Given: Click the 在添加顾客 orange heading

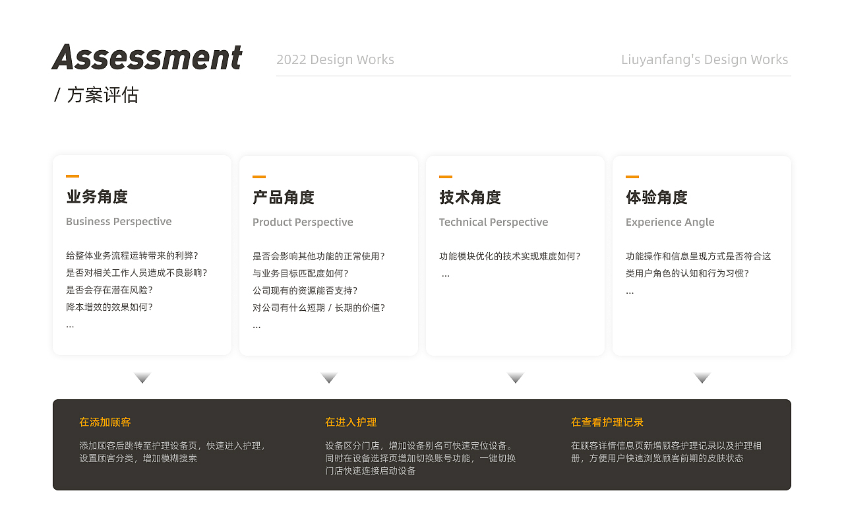Looking at the screenshot, I should pyautogui.click(x=105, y=422).
